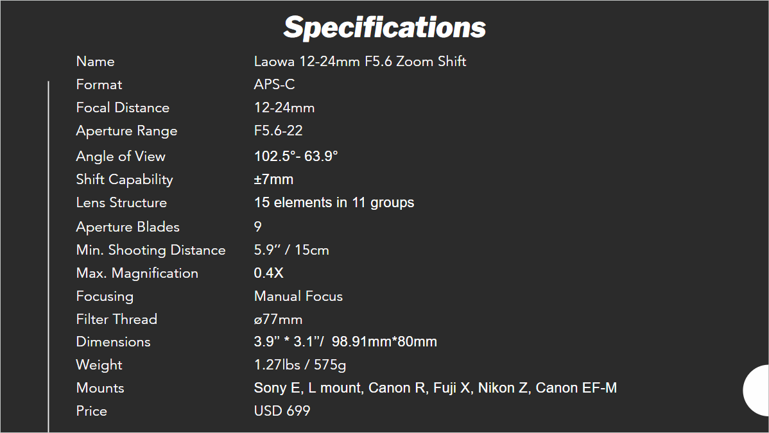Click the vertical white line on left
The width and height of the screenshot is (769, 433).
[x=49, y=257]
